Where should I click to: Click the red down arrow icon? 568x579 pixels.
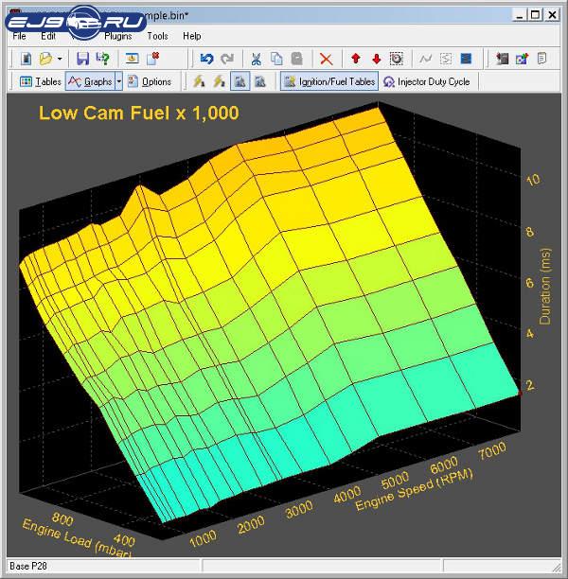376,59
